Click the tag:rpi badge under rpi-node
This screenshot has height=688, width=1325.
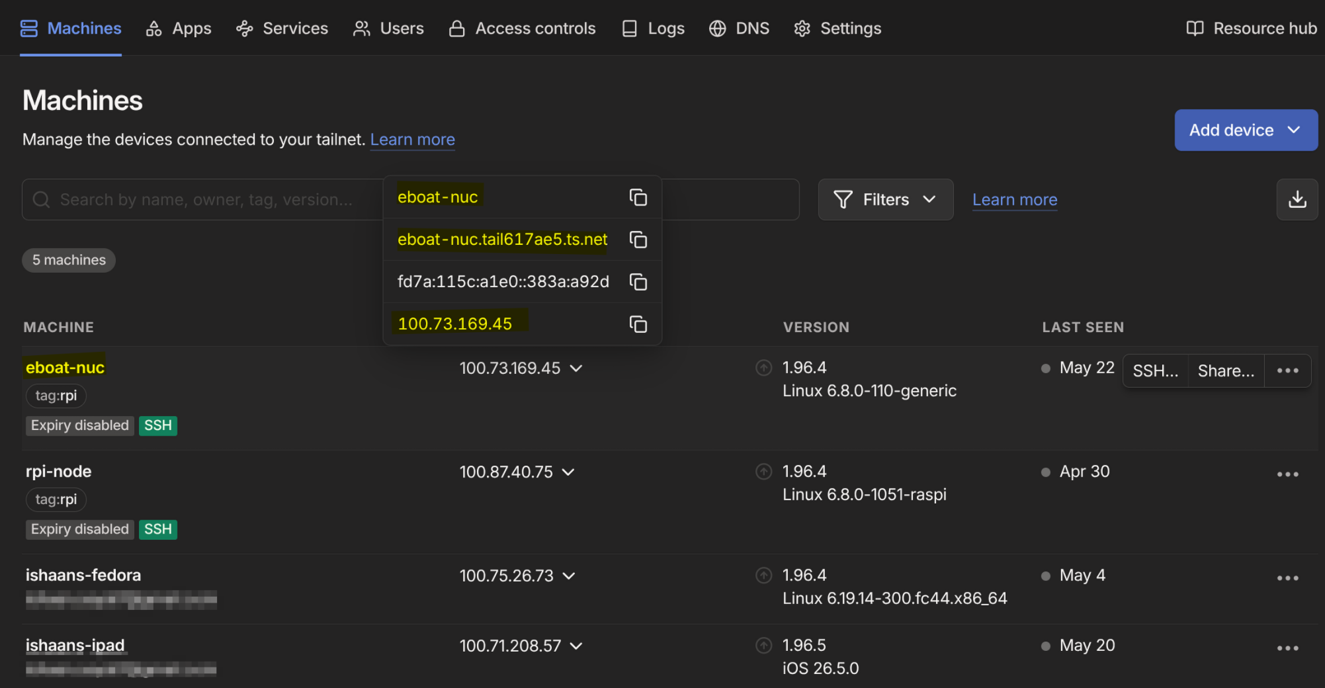click(56, 499)
